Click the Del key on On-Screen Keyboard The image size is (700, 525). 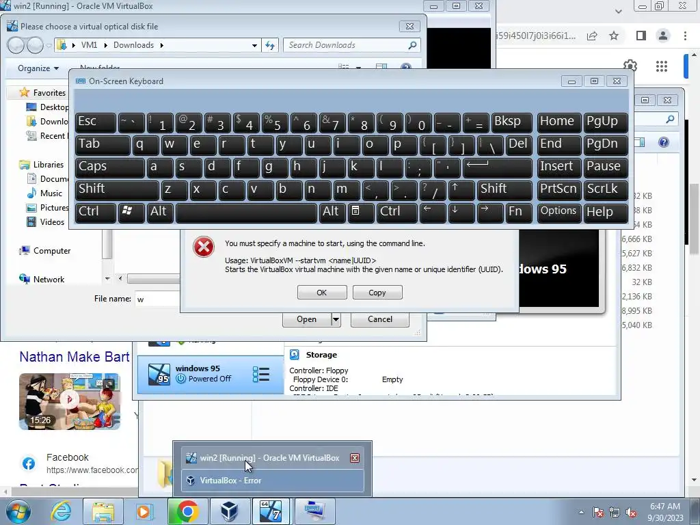coord(519,145)
